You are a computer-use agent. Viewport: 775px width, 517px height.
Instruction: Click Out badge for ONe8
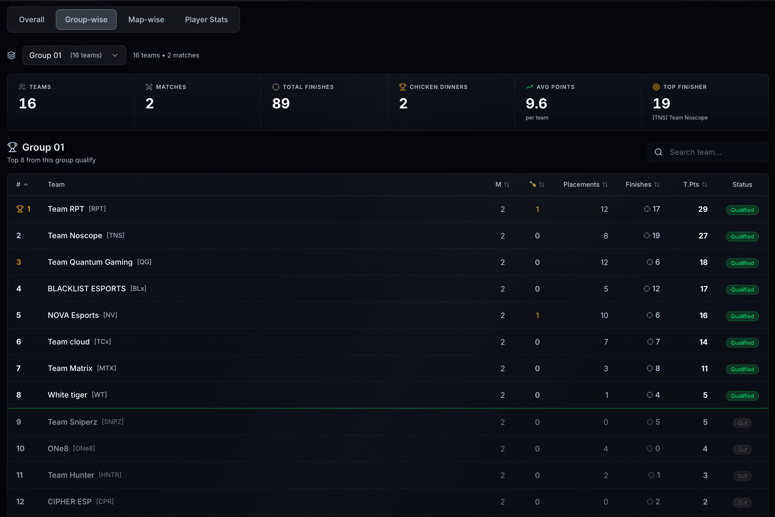pos(742,450)
